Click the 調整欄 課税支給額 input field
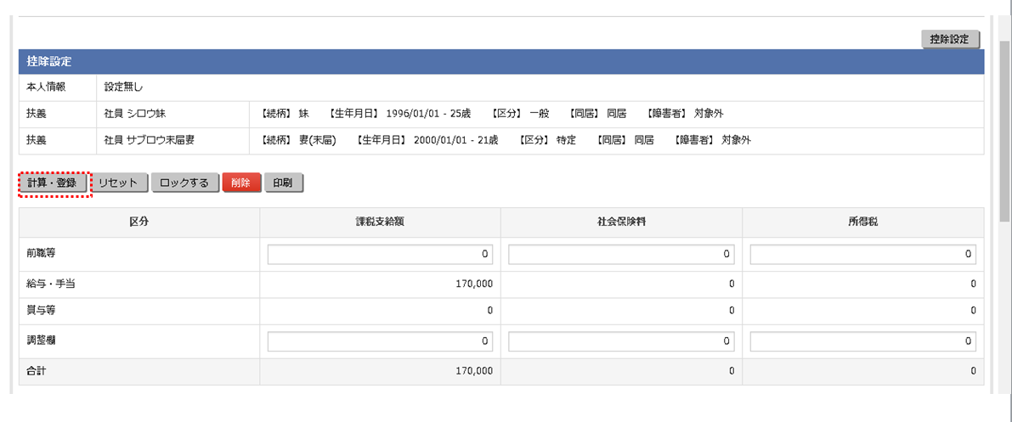Viewport: 1012px width, 422px height. pyautogui.click(x=380, y=341)
